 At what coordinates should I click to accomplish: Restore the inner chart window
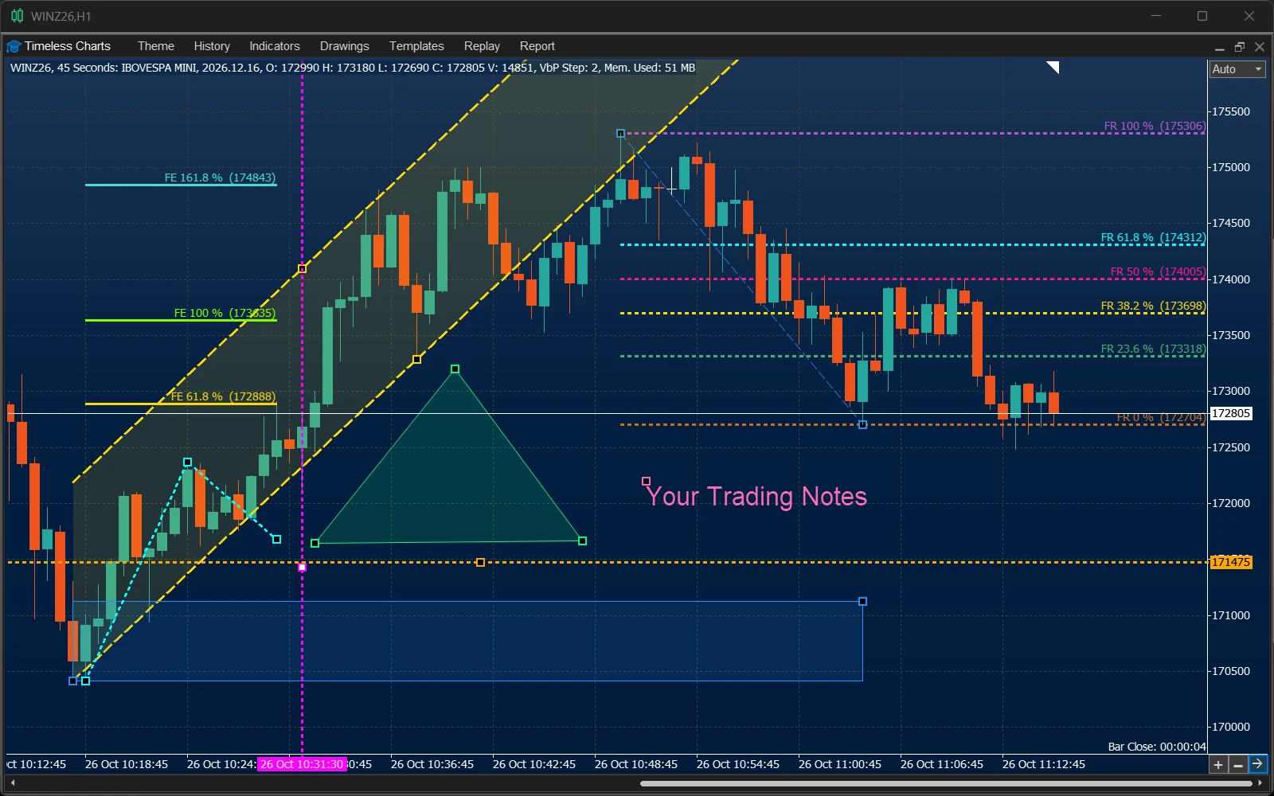1239,47
